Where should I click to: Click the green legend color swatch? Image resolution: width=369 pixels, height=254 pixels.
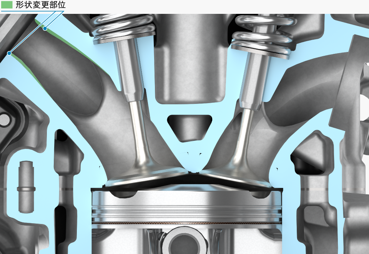(x=7, y=5)
